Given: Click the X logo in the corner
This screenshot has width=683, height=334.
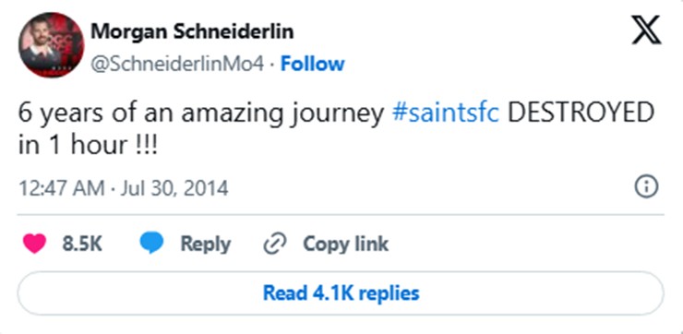Looking at the screenshot, I should [647, 30].
